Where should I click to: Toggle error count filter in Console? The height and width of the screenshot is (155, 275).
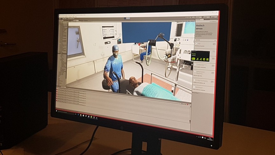point(189,104)
